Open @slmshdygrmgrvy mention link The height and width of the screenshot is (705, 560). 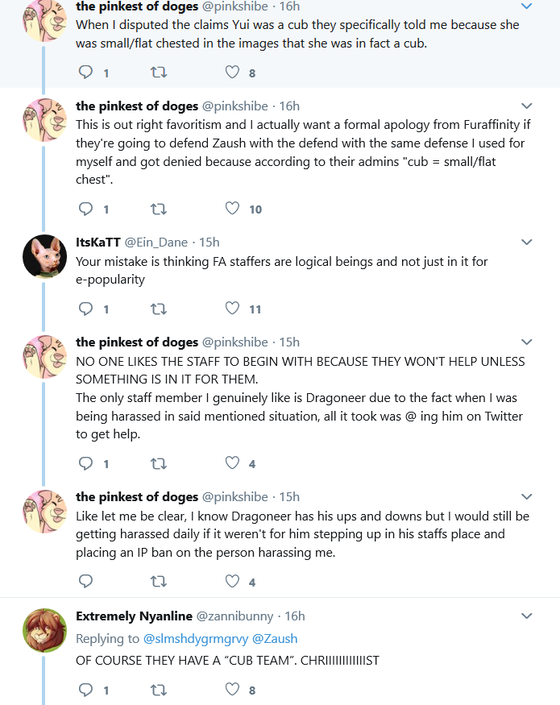[196, 639]
